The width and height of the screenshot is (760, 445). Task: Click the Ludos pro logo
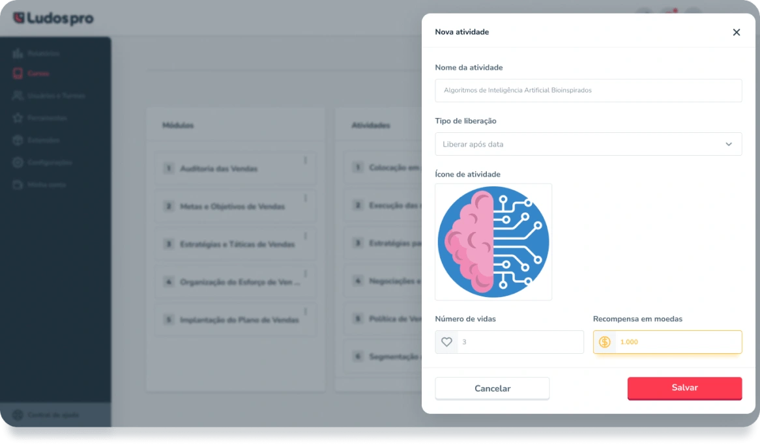[53, 18]
